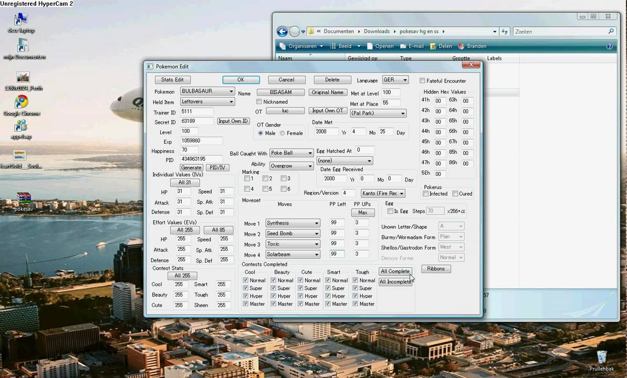Screen dimensions: 627x378
Task: Uncheck Tough contest Master checkbox
Action: coord(355,303)
